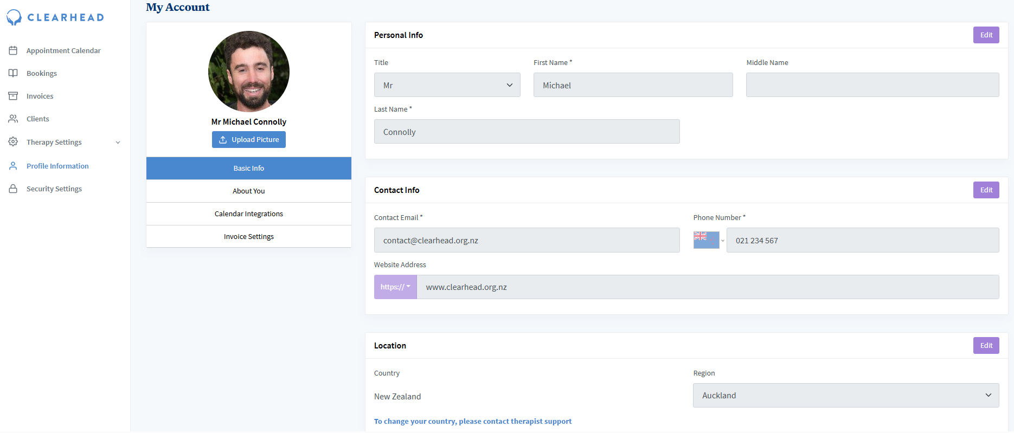This screenshot has width=1014, height=433.
Task: Click the contact therapist support link
Action: [x=472, y=422]
